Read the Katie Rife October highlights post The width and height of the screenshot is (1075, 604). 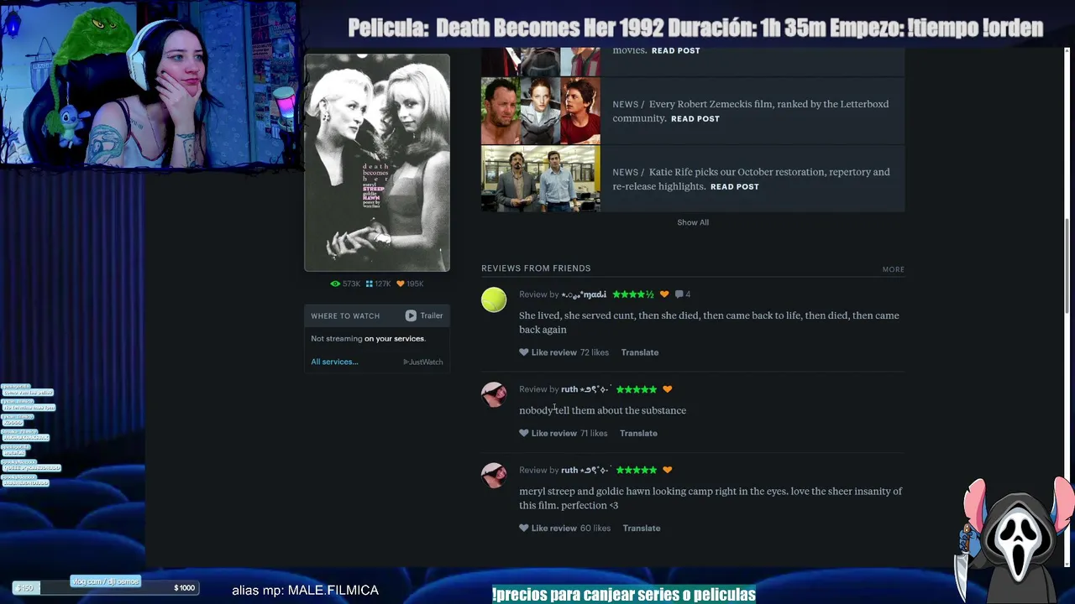tap(735, 187)
